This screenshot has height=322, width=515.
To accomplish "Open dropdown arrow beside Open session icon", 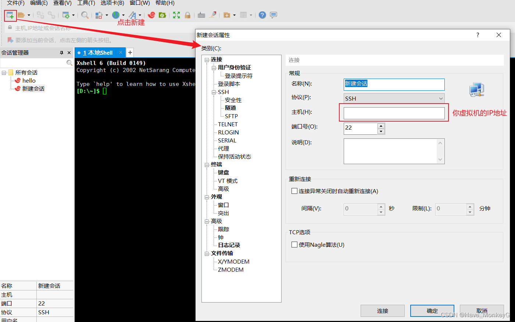I will click(29, 15).
